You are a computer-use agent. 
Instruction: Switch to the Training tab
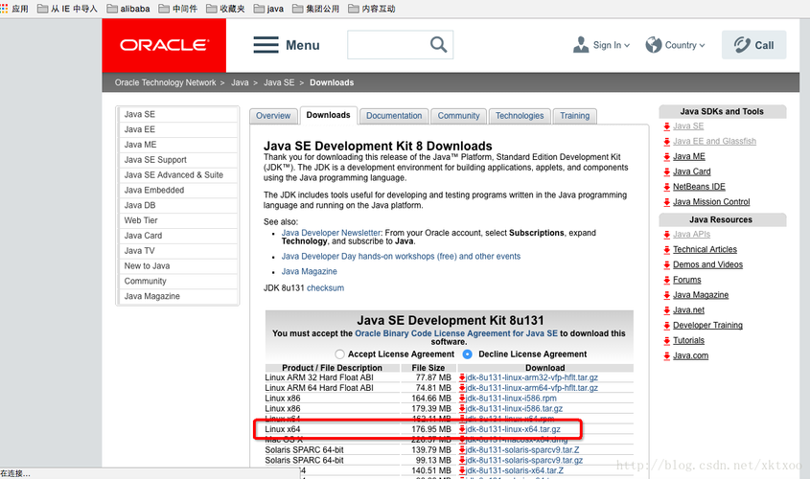click(x=575, y=116)
